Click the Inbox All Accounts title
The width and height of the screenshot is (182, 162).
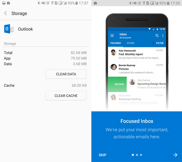pos(125,36)
